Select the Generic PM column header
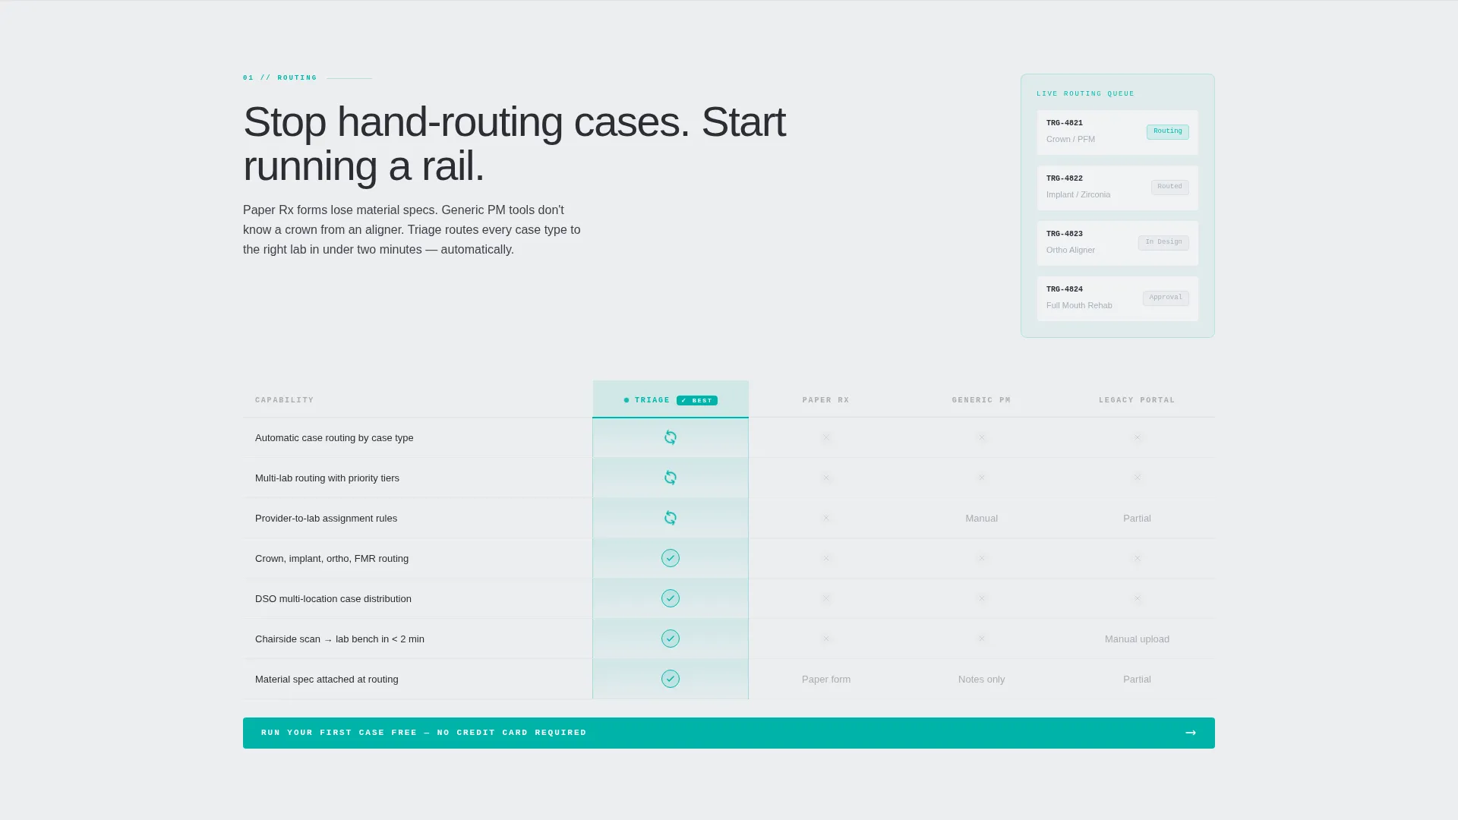The width and height of the screenshot is (1458, 820). (981, 400)
